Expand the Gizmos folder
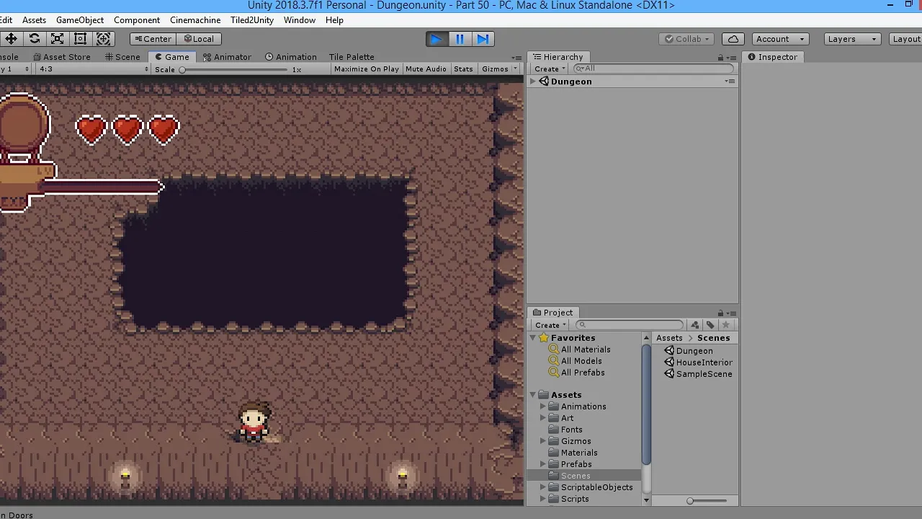This screenshot has height=519, width=922. tap(543, 441)
